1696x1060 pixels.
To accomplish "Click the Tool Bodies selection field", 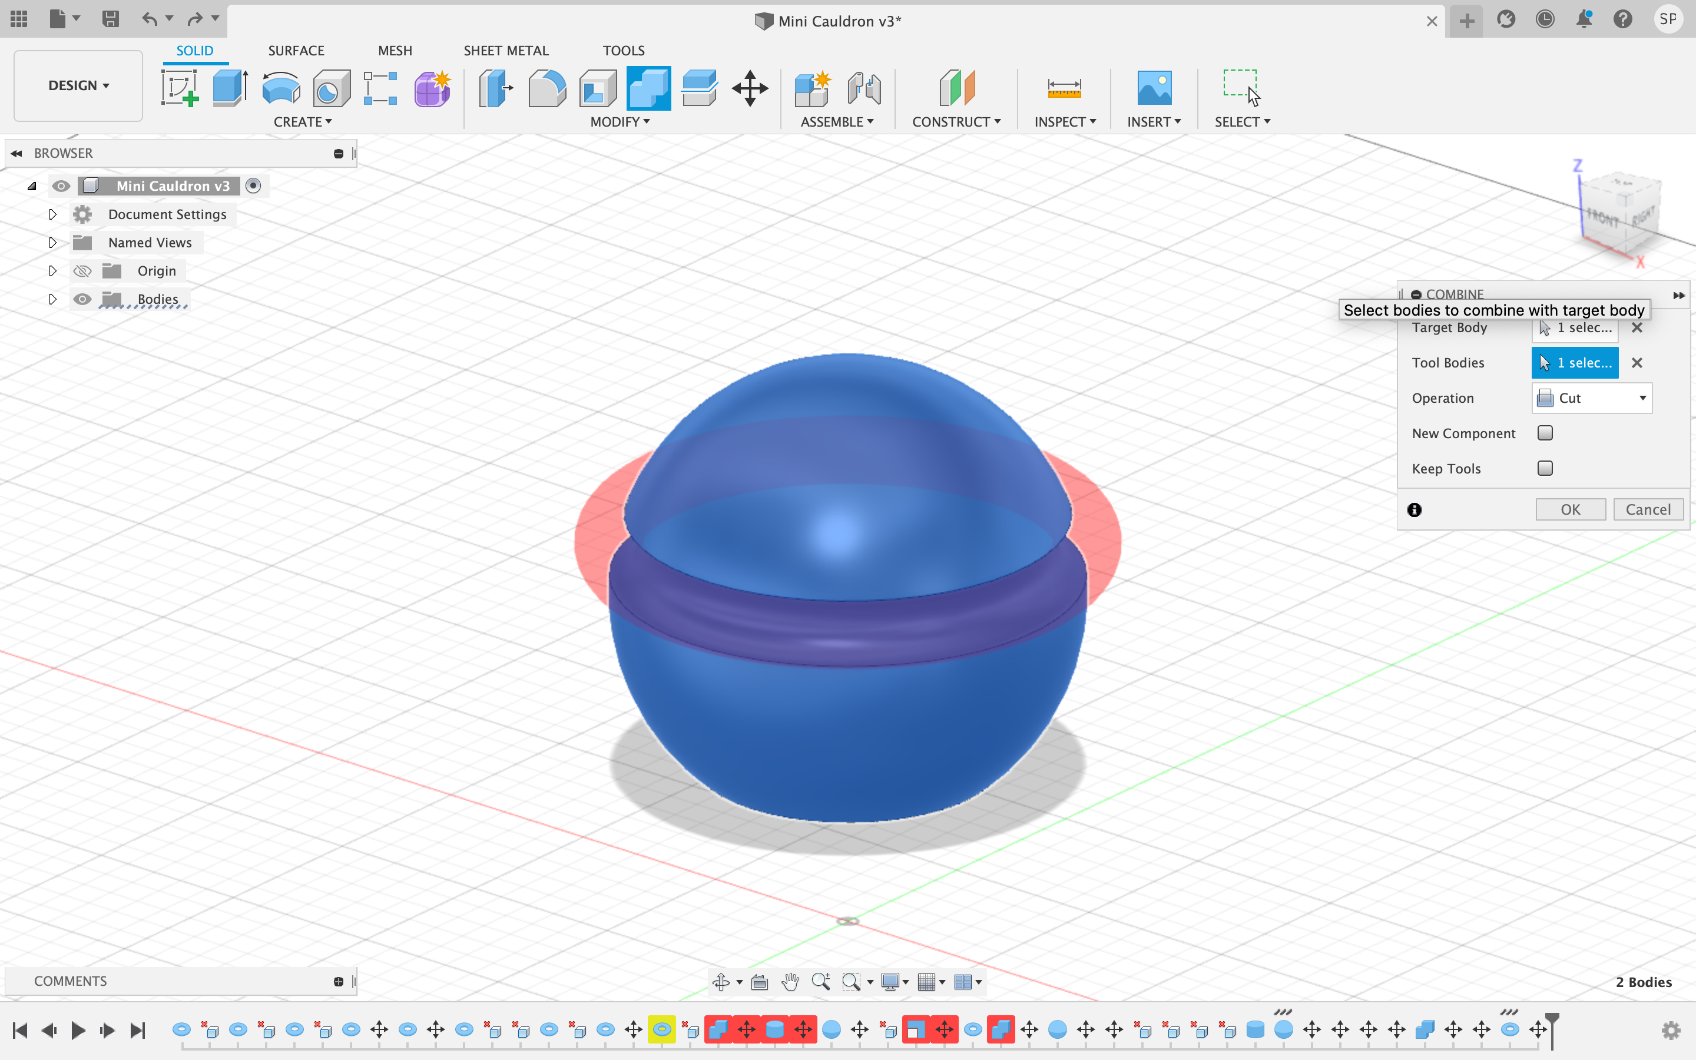I will click(1575, 363).
